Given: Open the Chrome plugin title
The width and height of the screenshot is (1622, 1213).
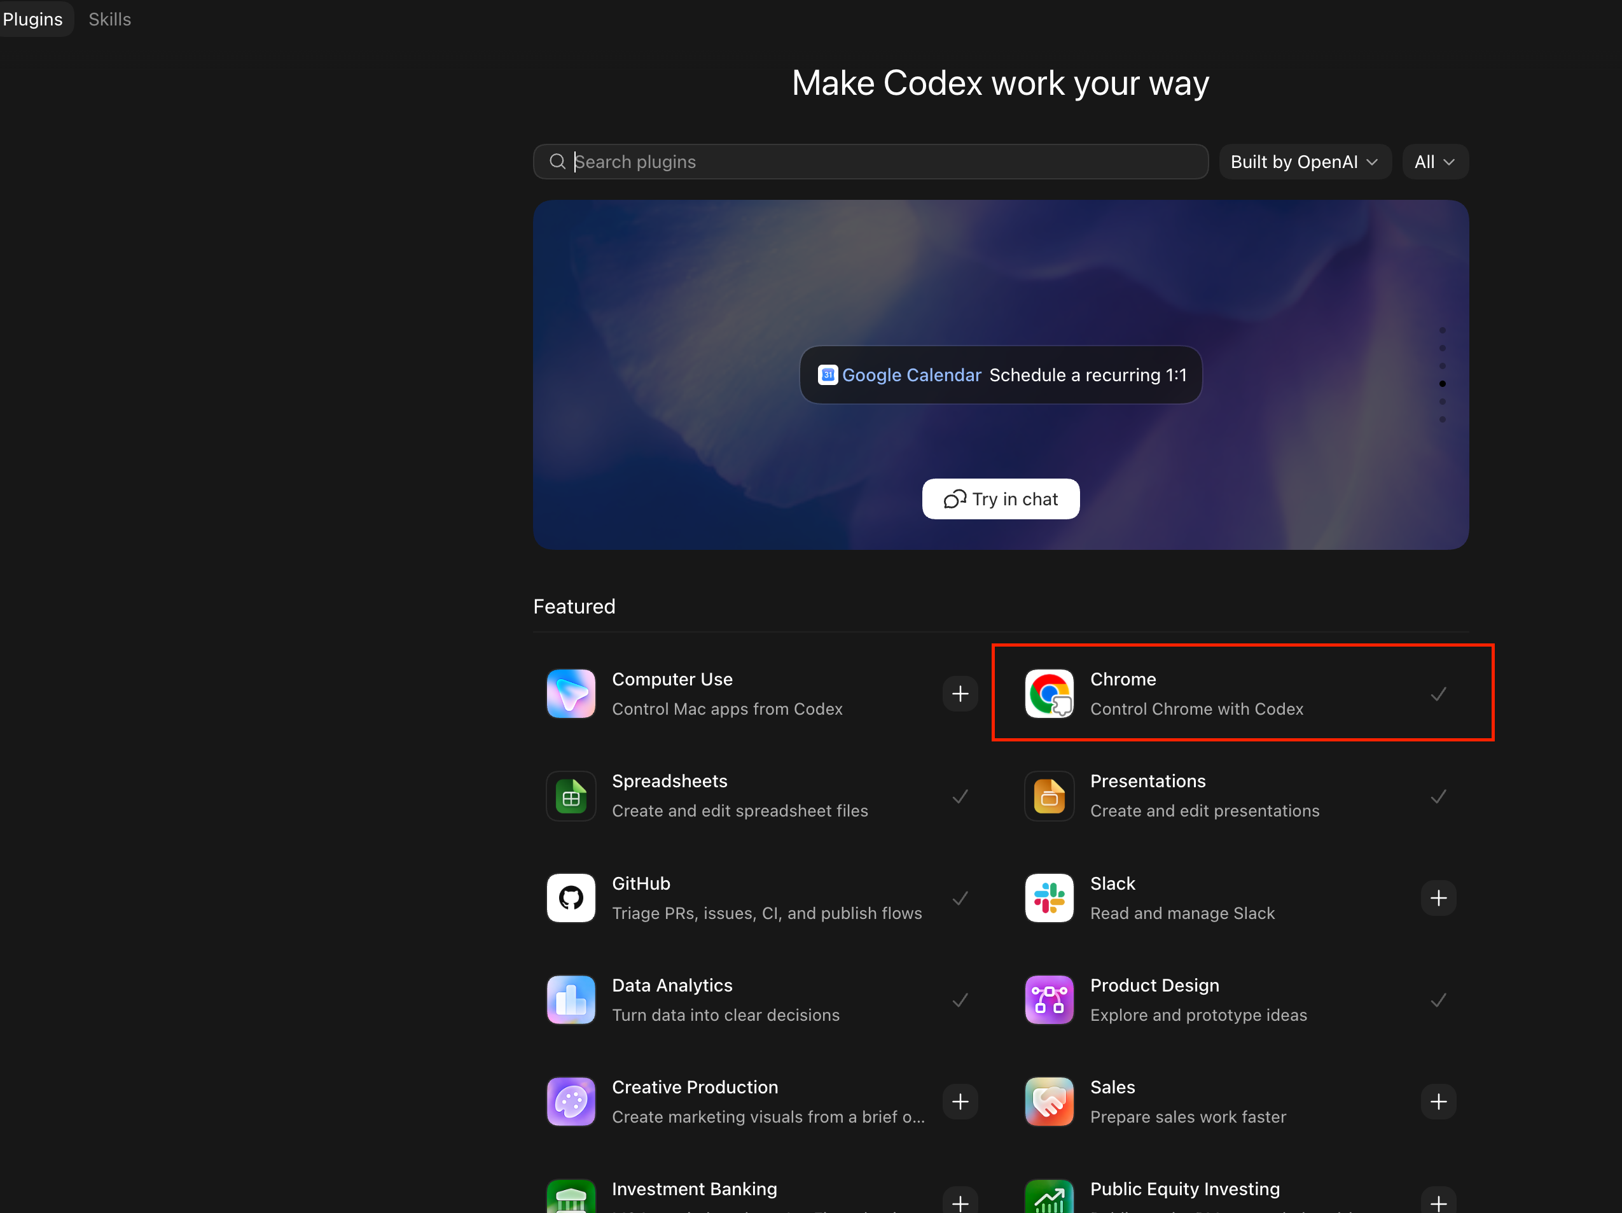Looking at the screenshot, I should (x=1123, y=680).
